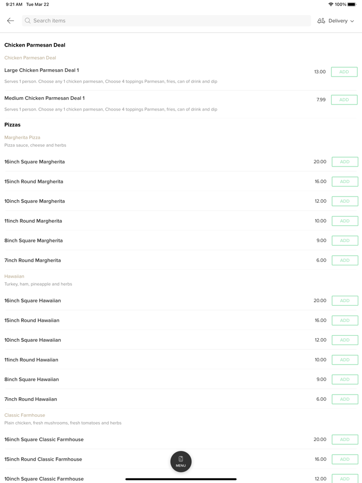Click Plain chicken, fresh mushrooms description
Screen dimensions: 362x483
[x=63, y=423]
